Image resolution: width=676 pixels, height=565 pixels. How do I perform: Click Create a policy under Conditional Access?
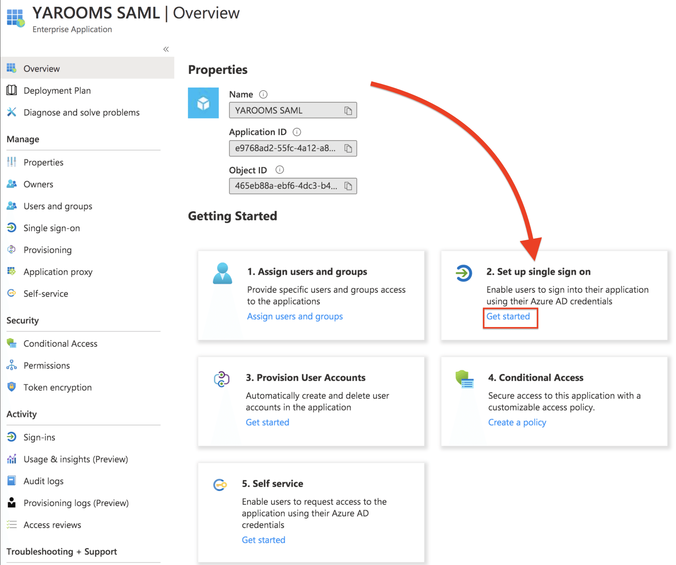coord(517,422)
